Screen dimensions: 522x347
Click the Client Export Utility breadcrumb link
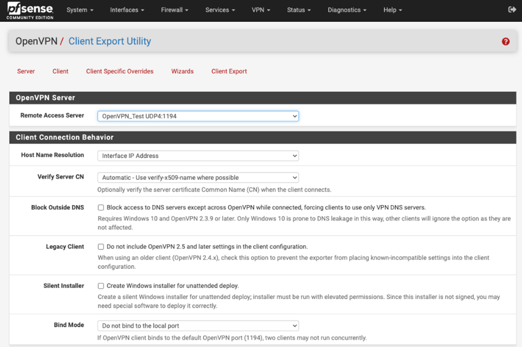pyautogui.click(x=109, y=41)
